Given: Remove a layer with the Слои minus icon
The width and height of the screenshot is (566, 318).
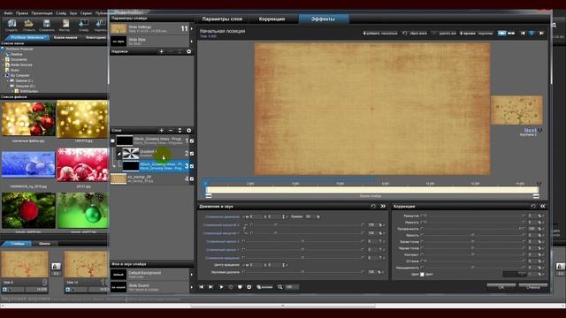Looking at the screenshot, I should [171, 130].
